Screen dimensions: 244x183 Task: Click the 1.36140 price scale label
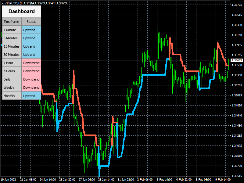[237, 35]
